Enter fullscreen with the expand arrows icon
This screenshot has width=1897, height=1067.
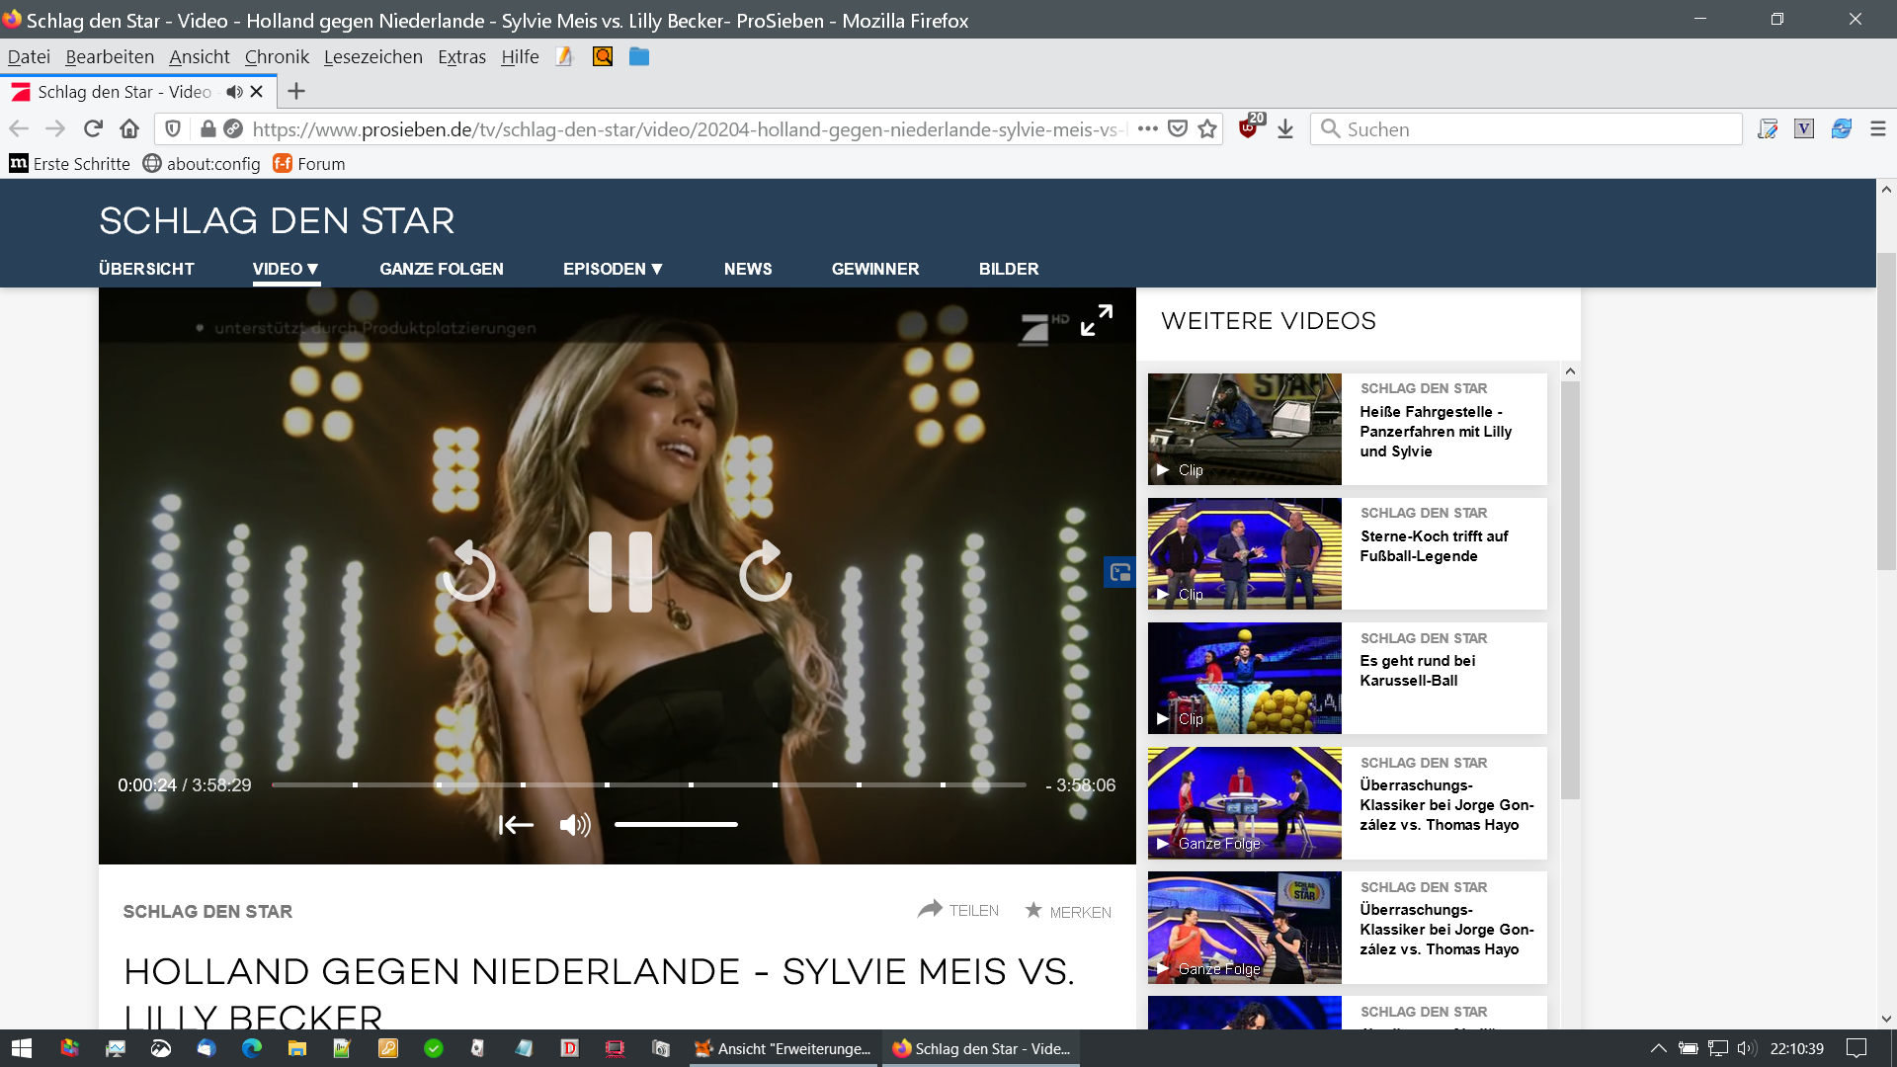click(1096, 320)
